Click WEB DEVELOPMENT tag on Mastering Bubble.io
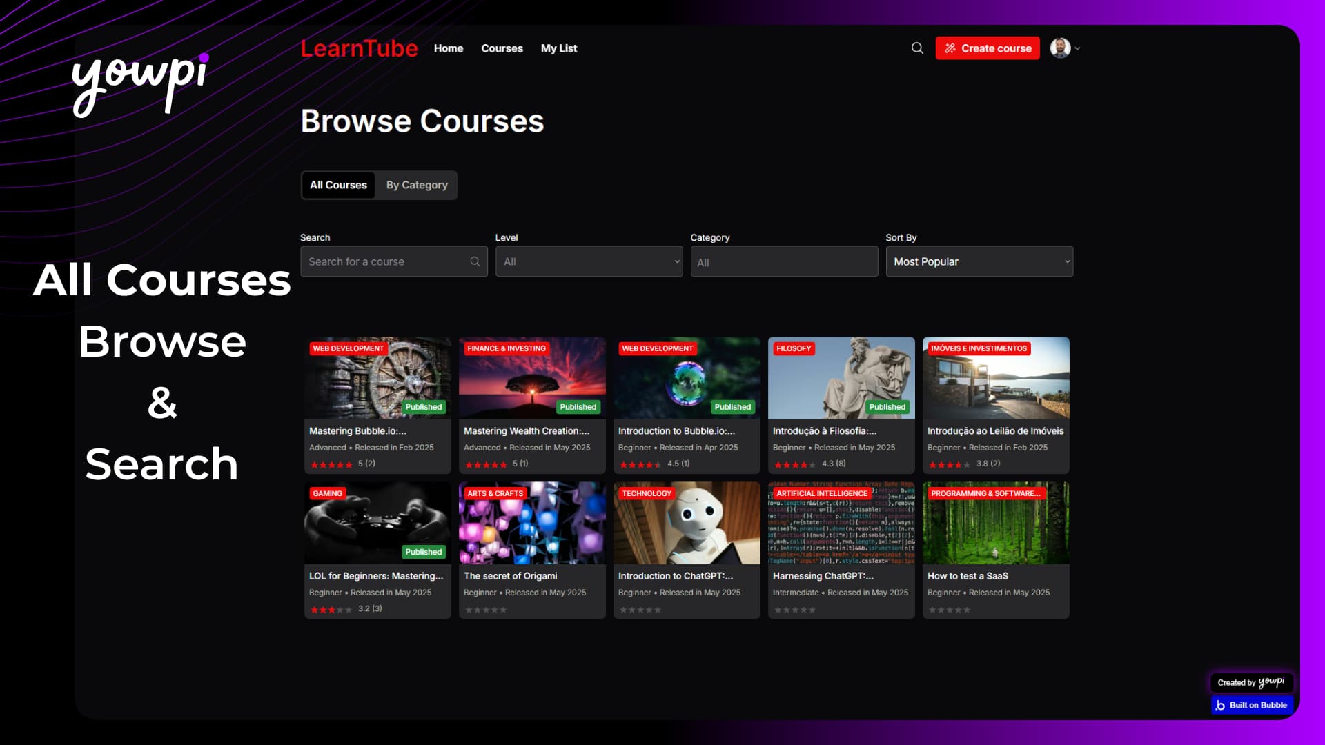 348,348
